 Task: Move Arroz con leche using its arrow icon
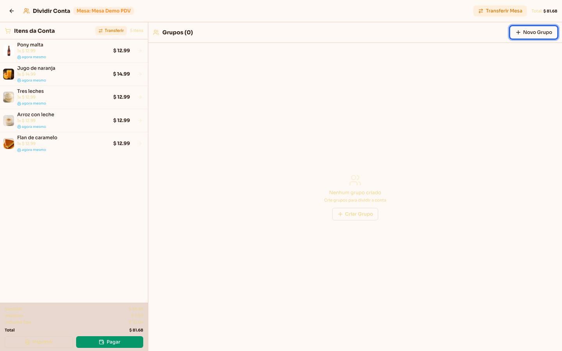click(140, 121)
